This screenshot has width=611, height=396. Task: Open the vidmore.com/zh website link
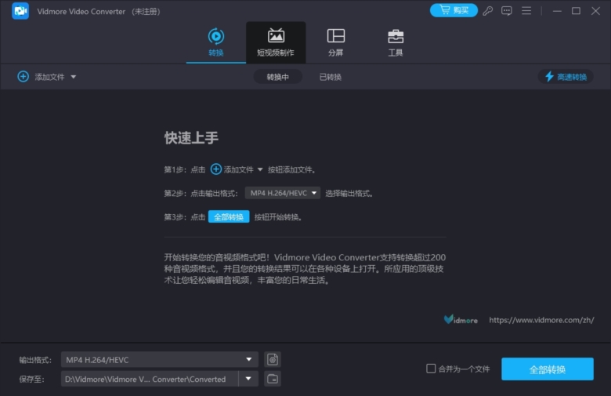point(541,320)
